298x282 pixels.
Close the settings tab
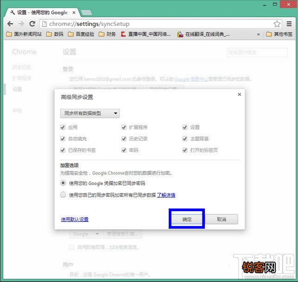[x=74, y=13]
